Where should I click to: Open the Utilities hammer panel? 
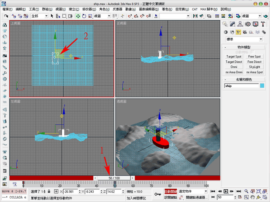[263, 24]
